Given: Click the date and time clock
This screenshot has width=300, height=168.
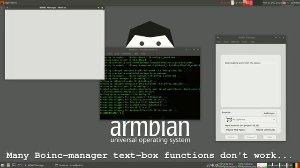Looking at the screenshot, I should tap(272, 3).
